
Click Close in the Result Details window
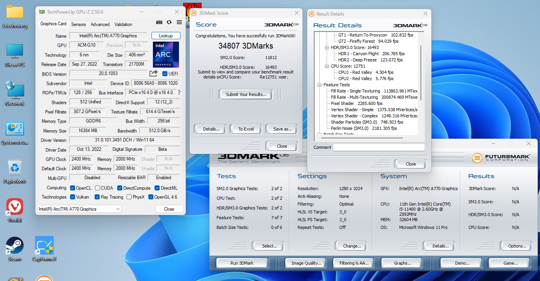click(411, 164)
